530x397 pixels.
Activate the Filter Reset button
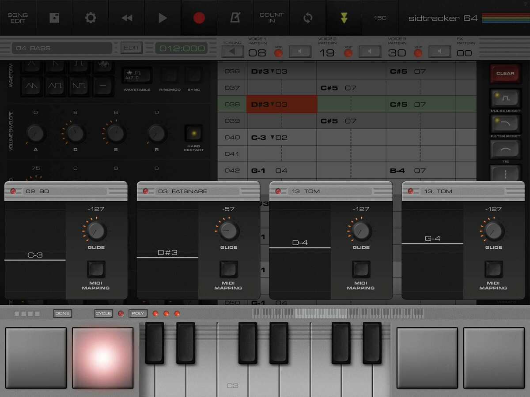pos(505,124)
